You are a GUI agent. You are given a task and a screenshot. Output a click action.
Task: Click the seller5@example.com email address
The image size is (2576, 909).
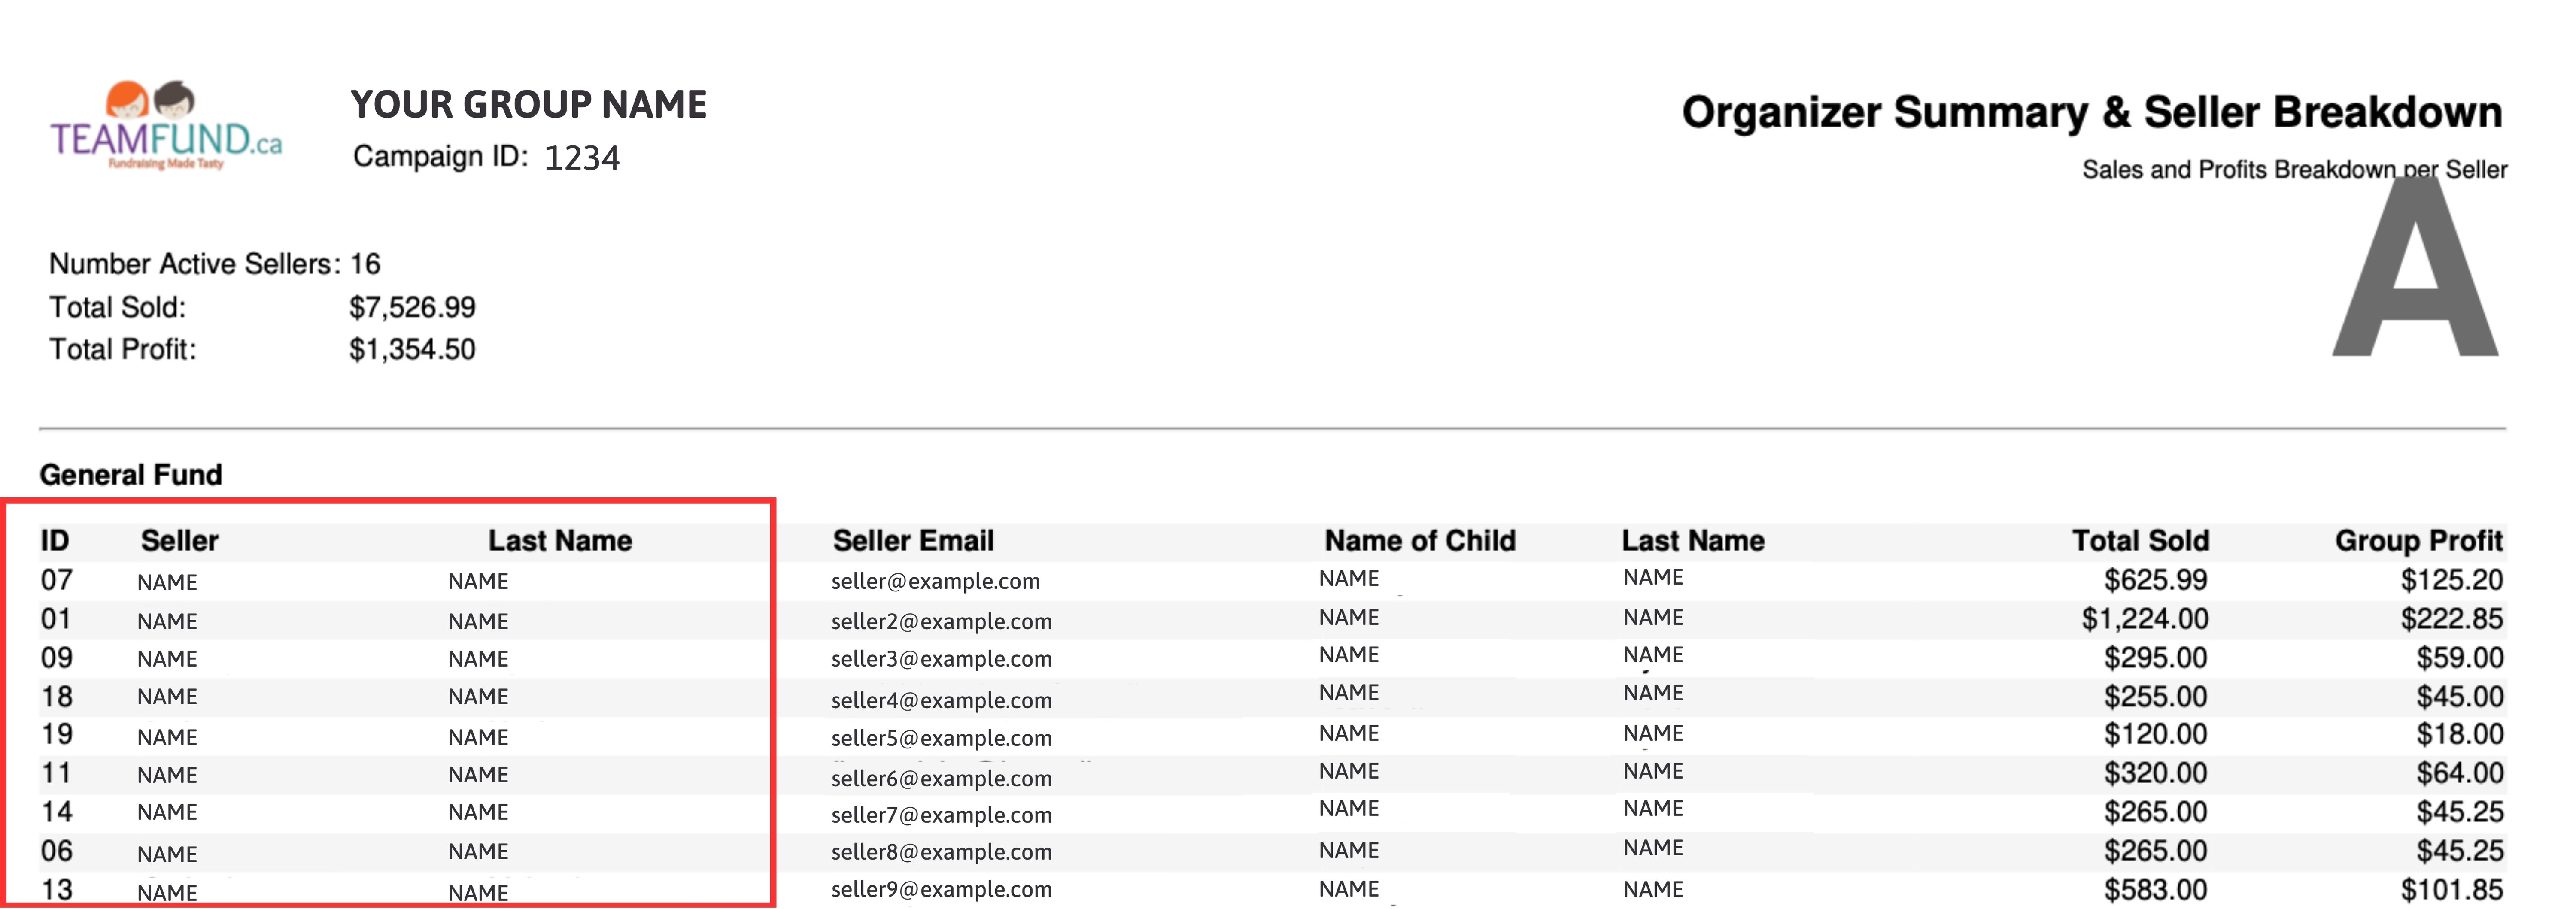(x=941, y=738)
